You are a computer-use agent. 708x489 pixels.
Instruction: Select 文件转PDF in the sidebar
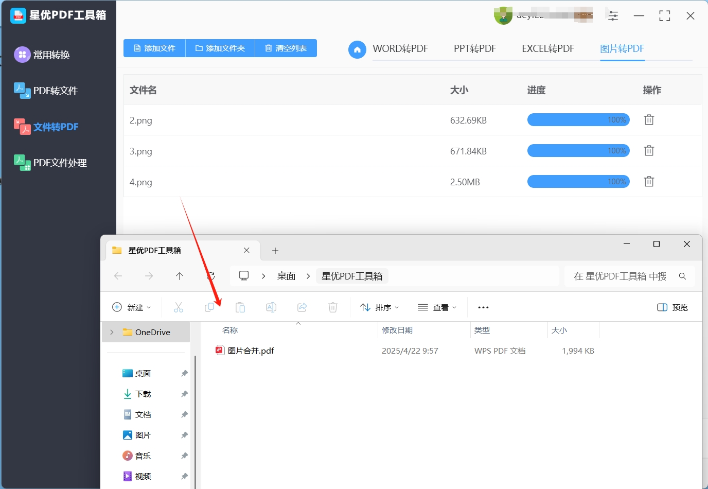46,127
